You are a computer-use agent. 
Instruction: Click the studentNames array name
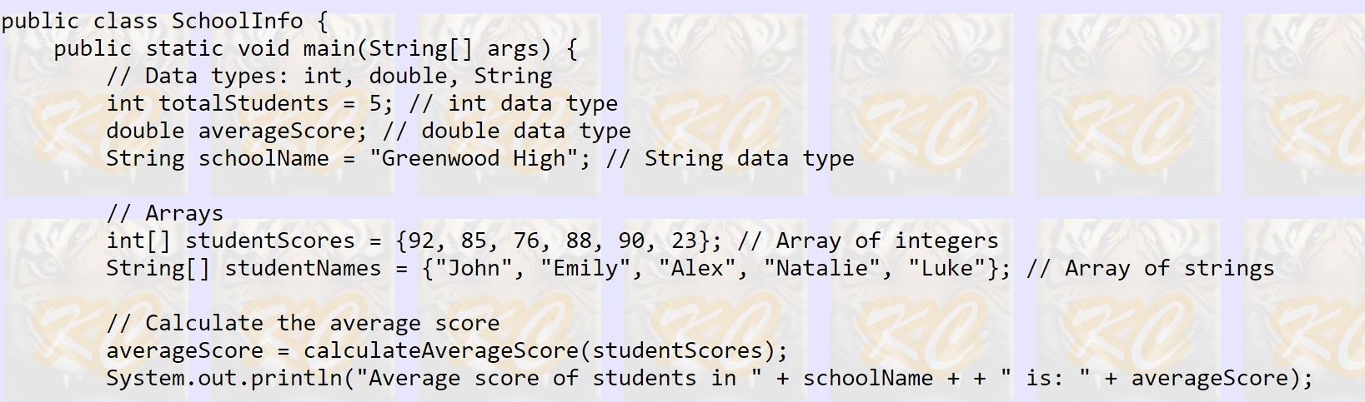[303, 268]
